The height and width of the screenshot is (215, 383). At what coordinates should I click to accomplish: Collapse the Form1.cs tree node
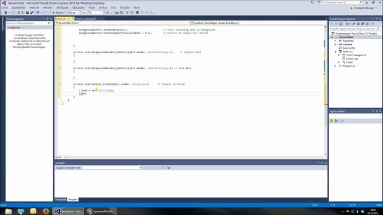tap(335, 52)
